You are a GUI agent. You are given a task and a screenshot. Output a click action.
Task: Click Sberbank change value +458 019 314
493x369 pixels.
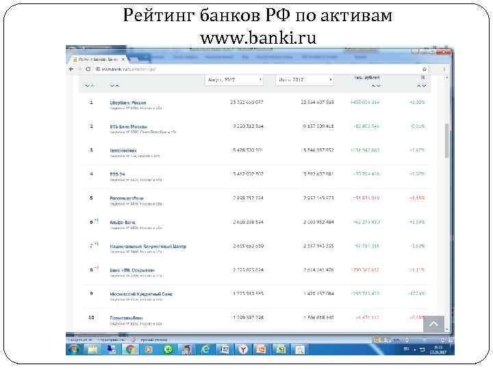click(x=365, y=102)
